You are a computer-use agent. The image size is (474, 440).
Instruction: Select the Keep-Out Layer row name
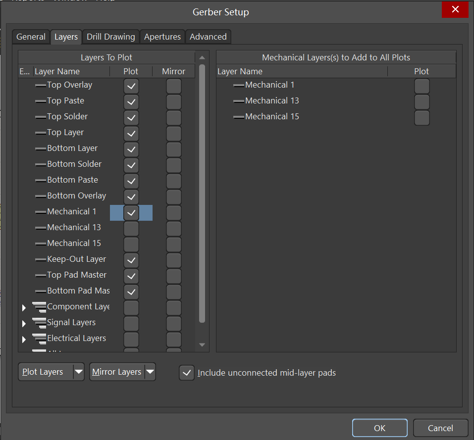tap(76, 259)
